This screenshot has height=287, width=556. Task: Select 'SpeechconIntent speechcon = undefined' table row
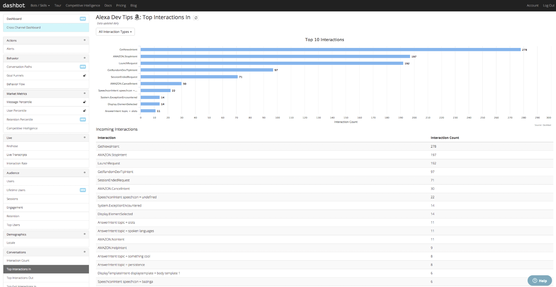point(325,197)
